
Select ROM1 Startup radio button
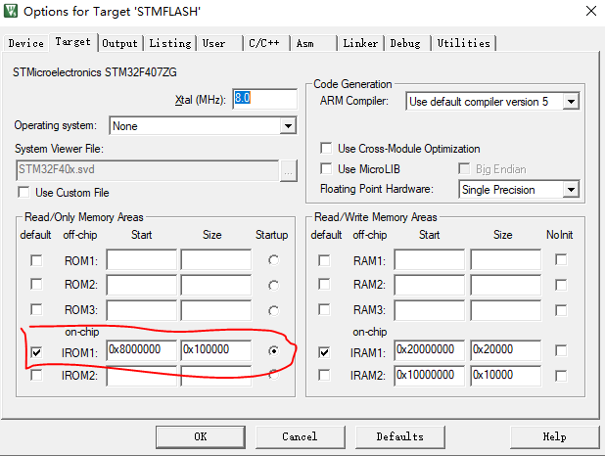pos(273,260)
